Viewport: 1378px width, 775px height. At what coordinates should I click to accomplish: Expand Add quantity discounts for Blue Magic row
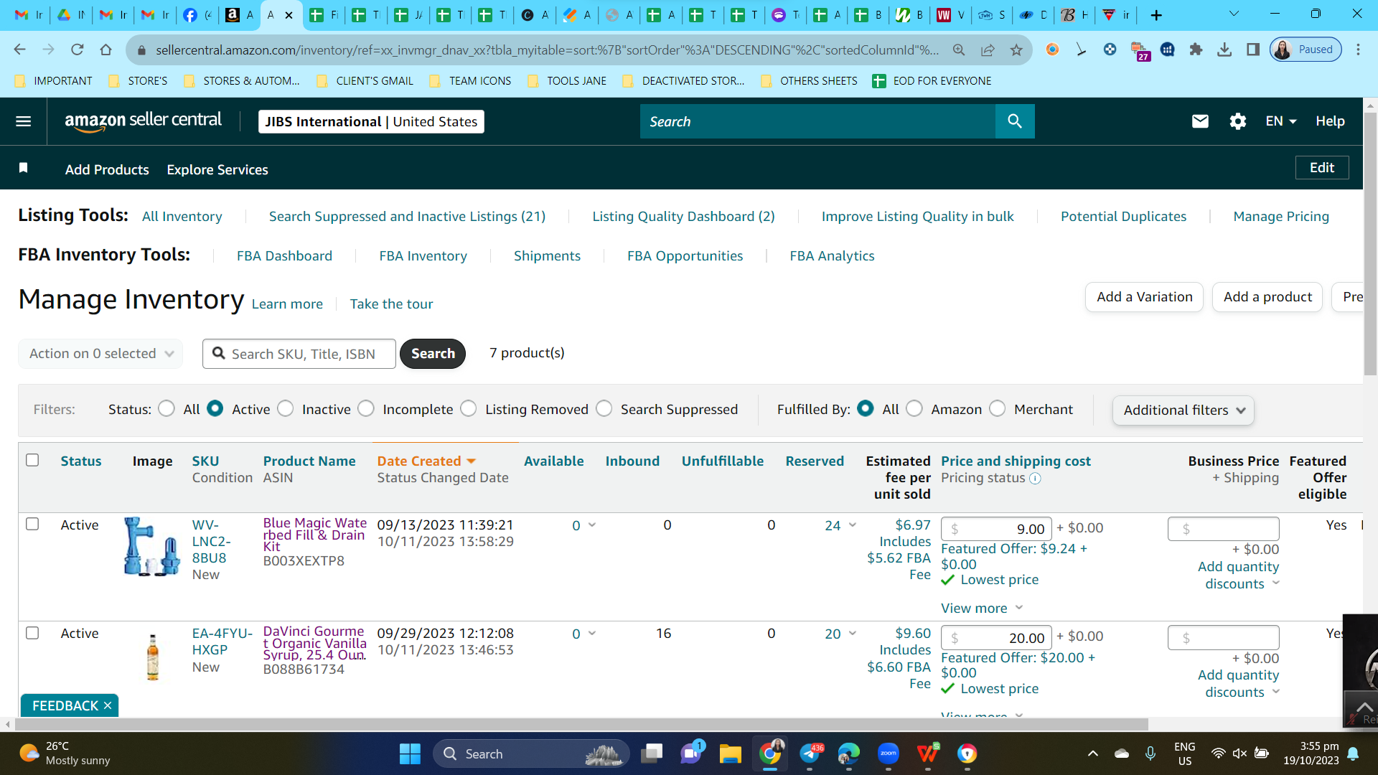point(1239,575)
